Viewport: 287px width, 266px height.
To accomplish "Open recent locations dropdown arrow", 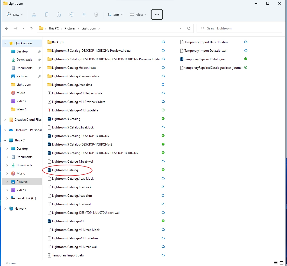I will pos(24,28).
